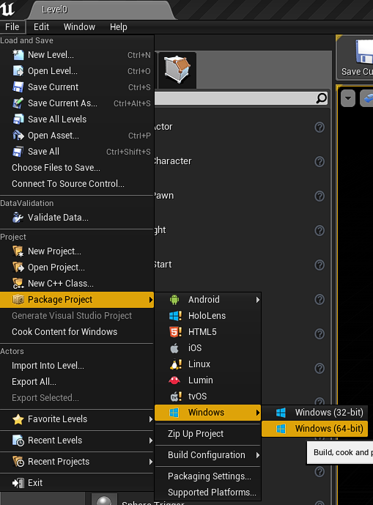Click the HTML5 shield icon
This screenshot has height=505, width=373.
(x=175, y=332)
